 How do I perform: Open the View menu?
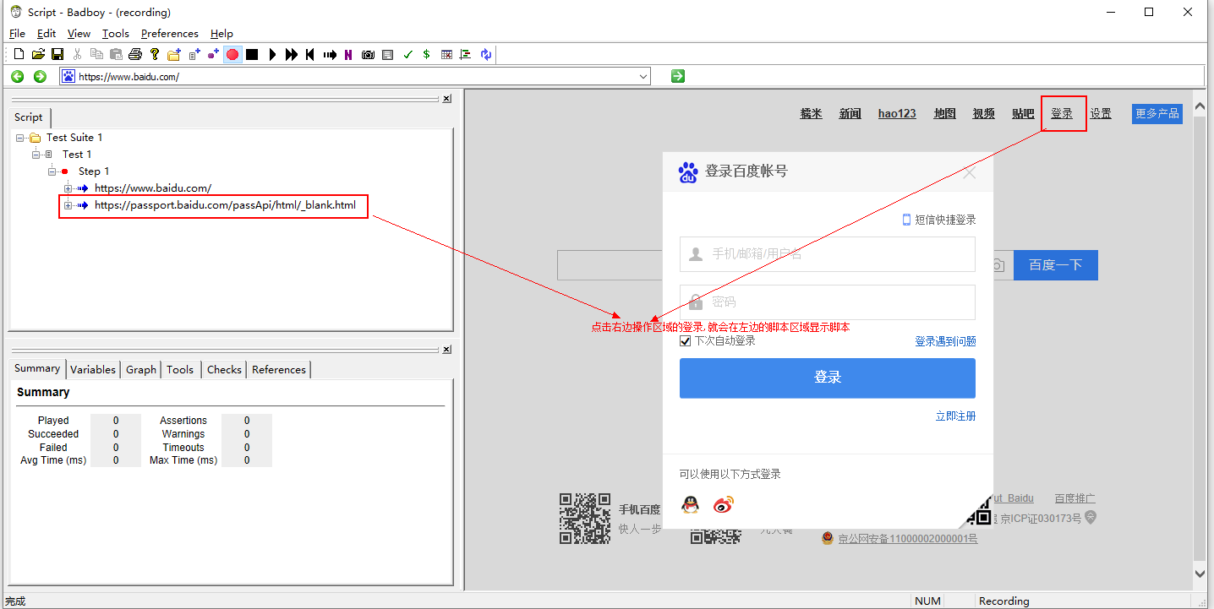[x=79, y=34]
